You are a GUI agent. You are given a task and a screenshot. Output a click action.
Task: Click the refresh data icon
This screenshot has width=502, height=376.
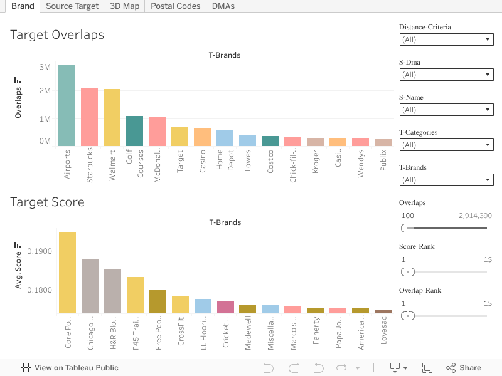click(341, 368)
